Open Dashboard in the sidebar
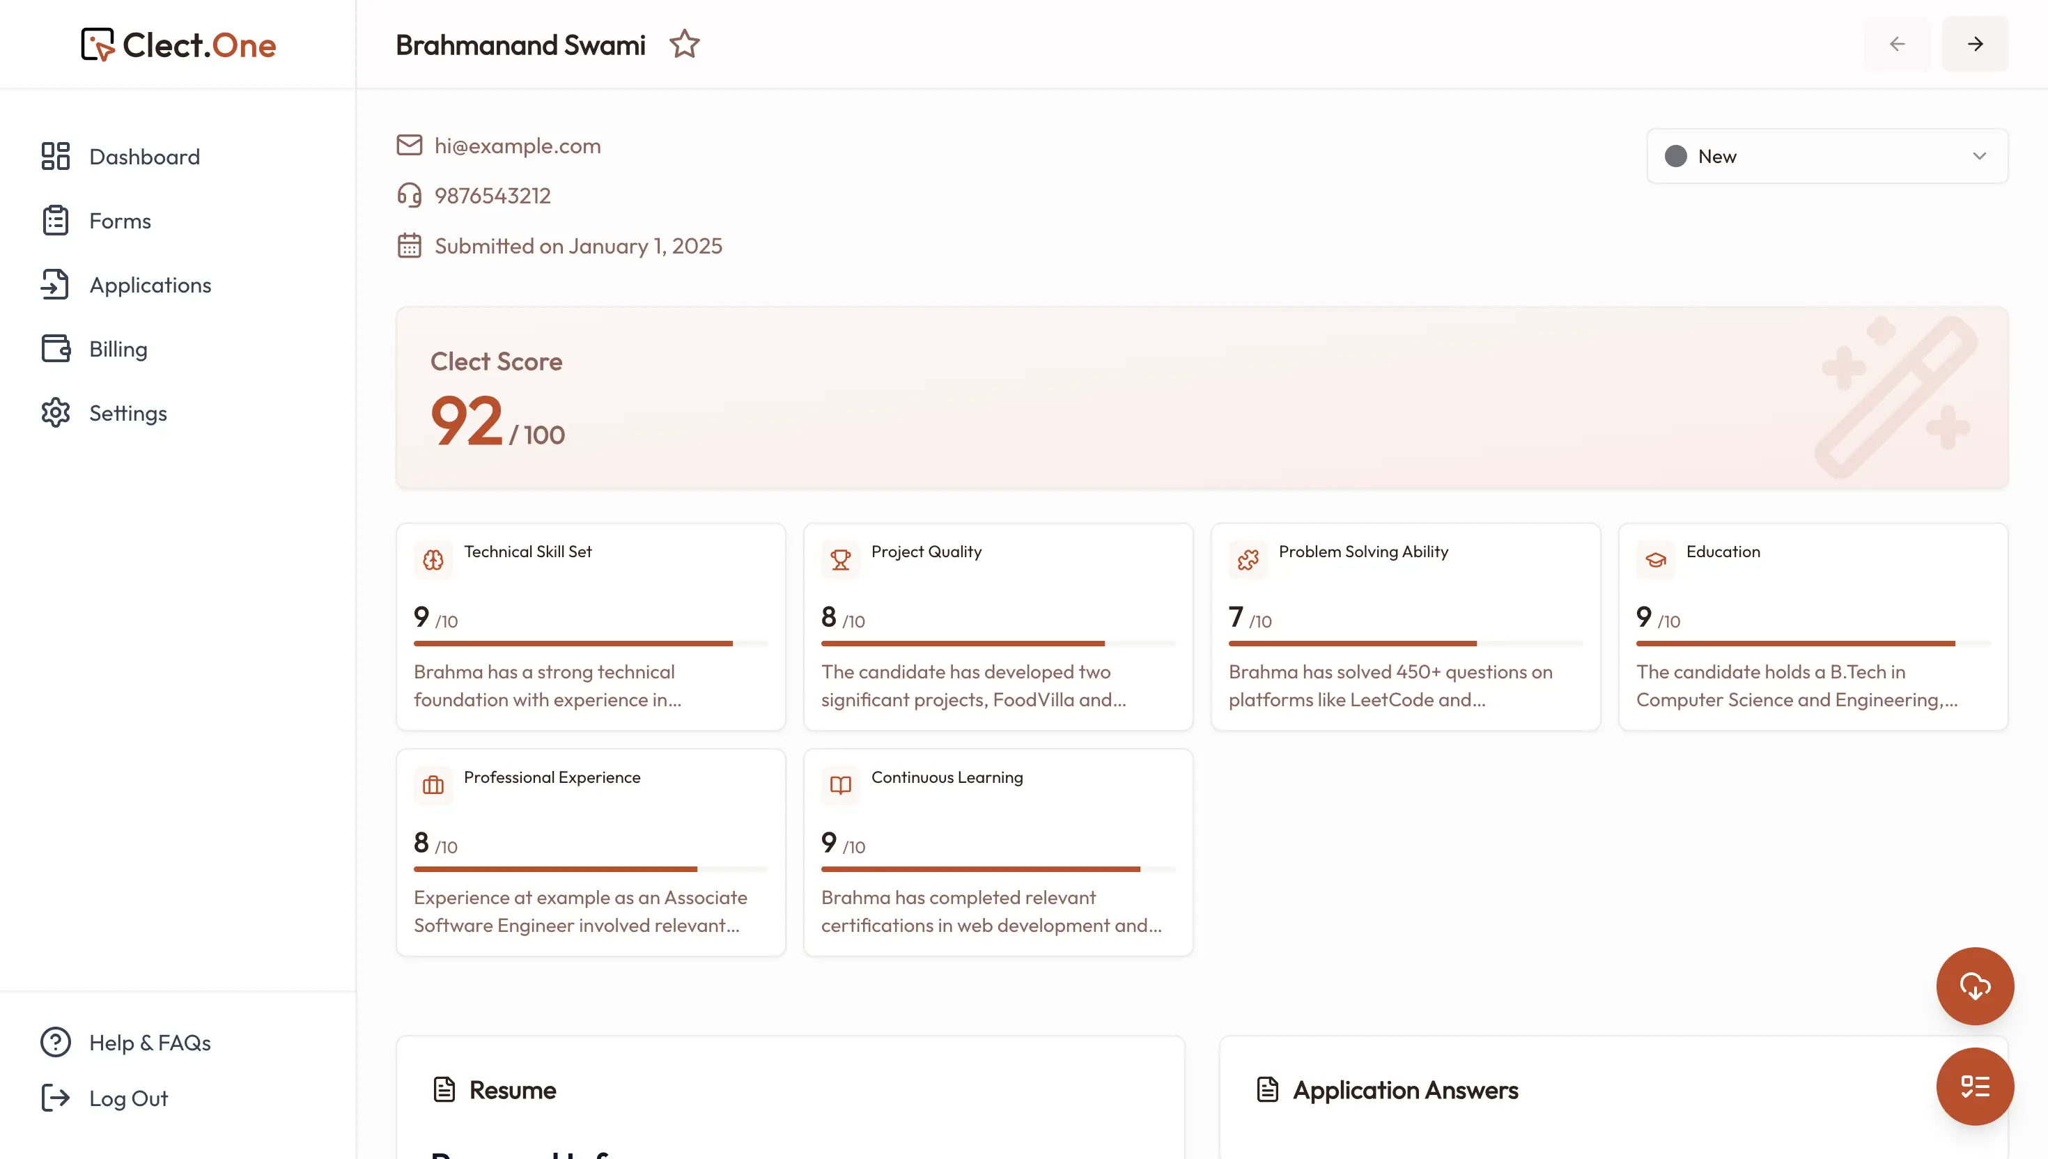The height and width of the screenshot is (1159, 2048). tap(144, 157)
